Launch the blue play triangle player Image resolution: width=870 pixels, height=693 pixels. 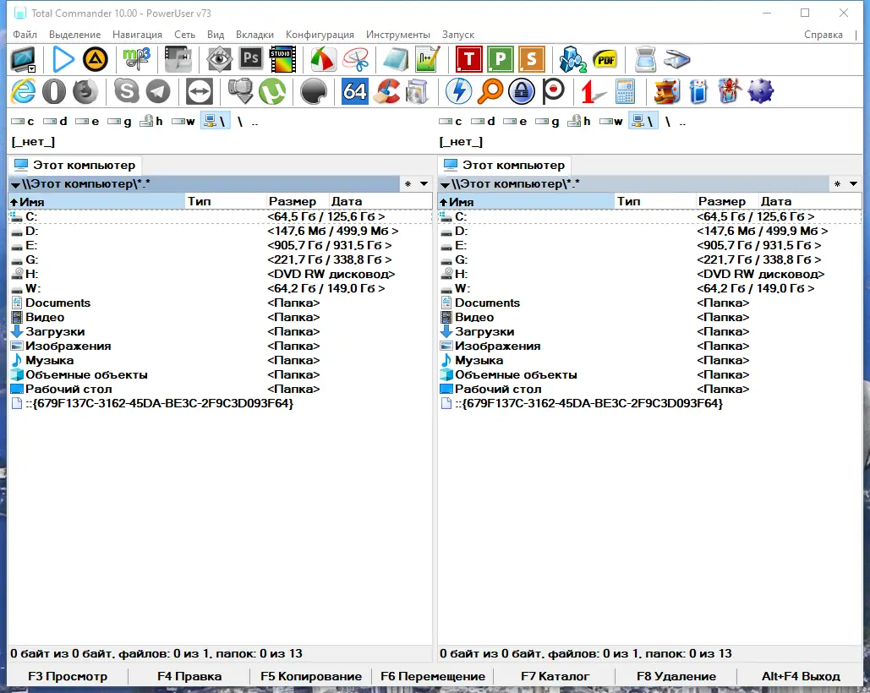click(x=63, y=59)
